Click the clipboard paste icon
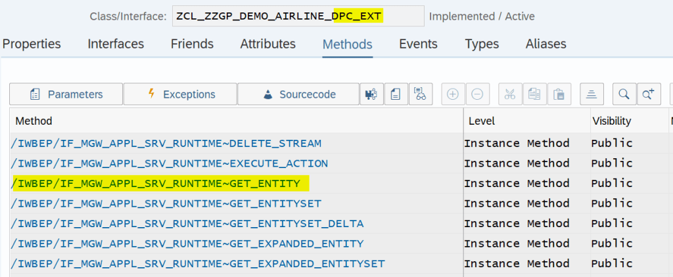This screenshot has width=673, height=277. [x=559, y=94]
